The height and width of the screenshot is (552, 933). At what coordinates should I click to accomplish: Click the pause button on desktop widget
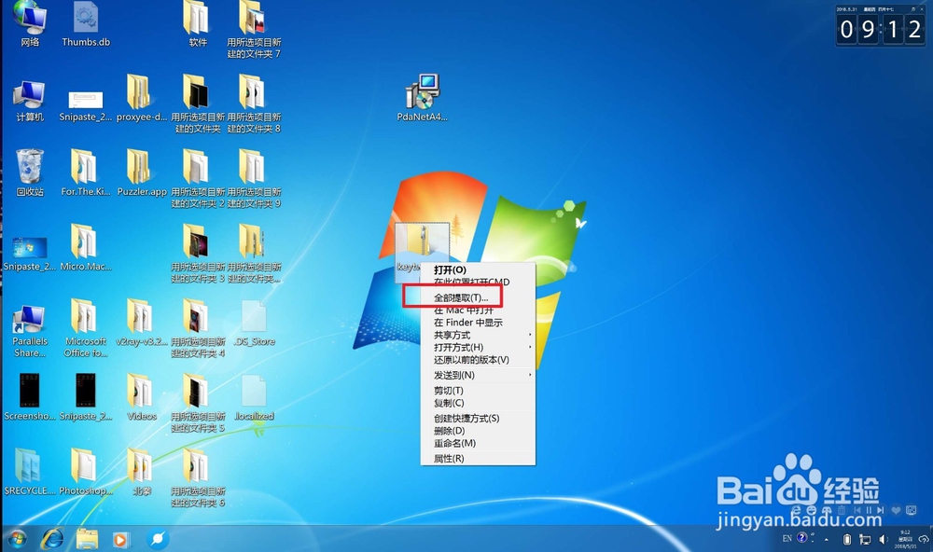click(x=869, y=510)
